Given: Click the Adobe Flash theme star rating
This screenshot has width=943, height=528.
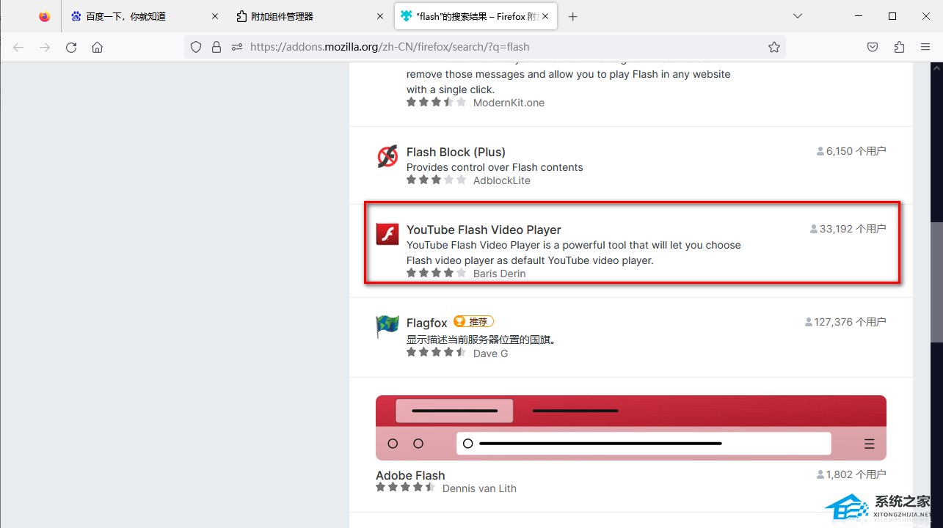Looking at the screenshot, I should [406, 488].
